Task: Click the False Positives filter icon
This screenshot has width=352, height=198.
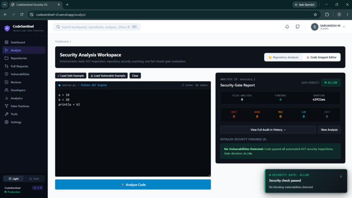Action: click(7, 106)
